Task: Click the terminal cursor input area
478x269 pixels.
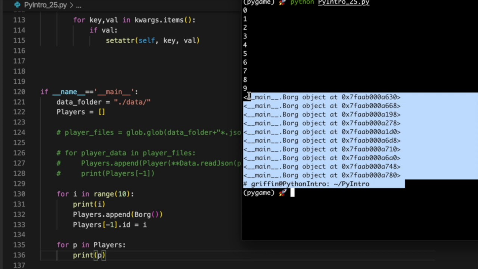Action: point(293,193)
